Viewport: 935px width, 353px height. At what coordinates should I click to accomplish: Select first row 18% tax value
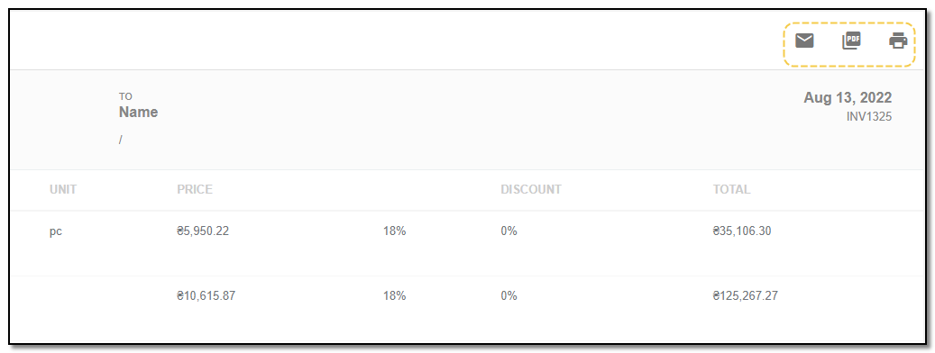pyautogui.click(x=394, y=231)
